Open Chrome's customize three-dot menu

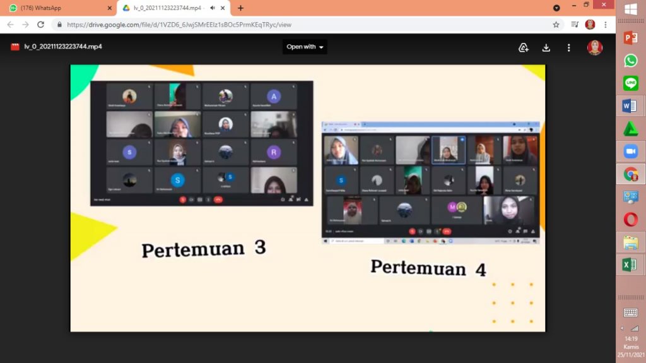point(605,25)
